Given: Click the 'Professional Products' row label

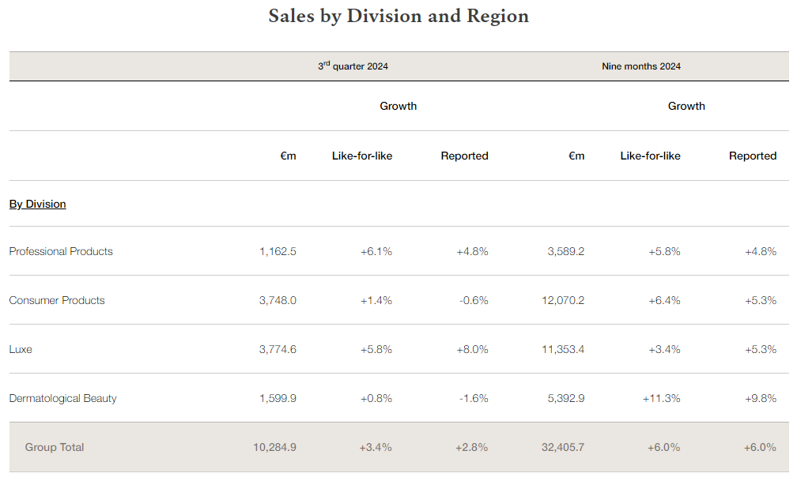Looking at the screenshot, I should click(x=61, y=251).
